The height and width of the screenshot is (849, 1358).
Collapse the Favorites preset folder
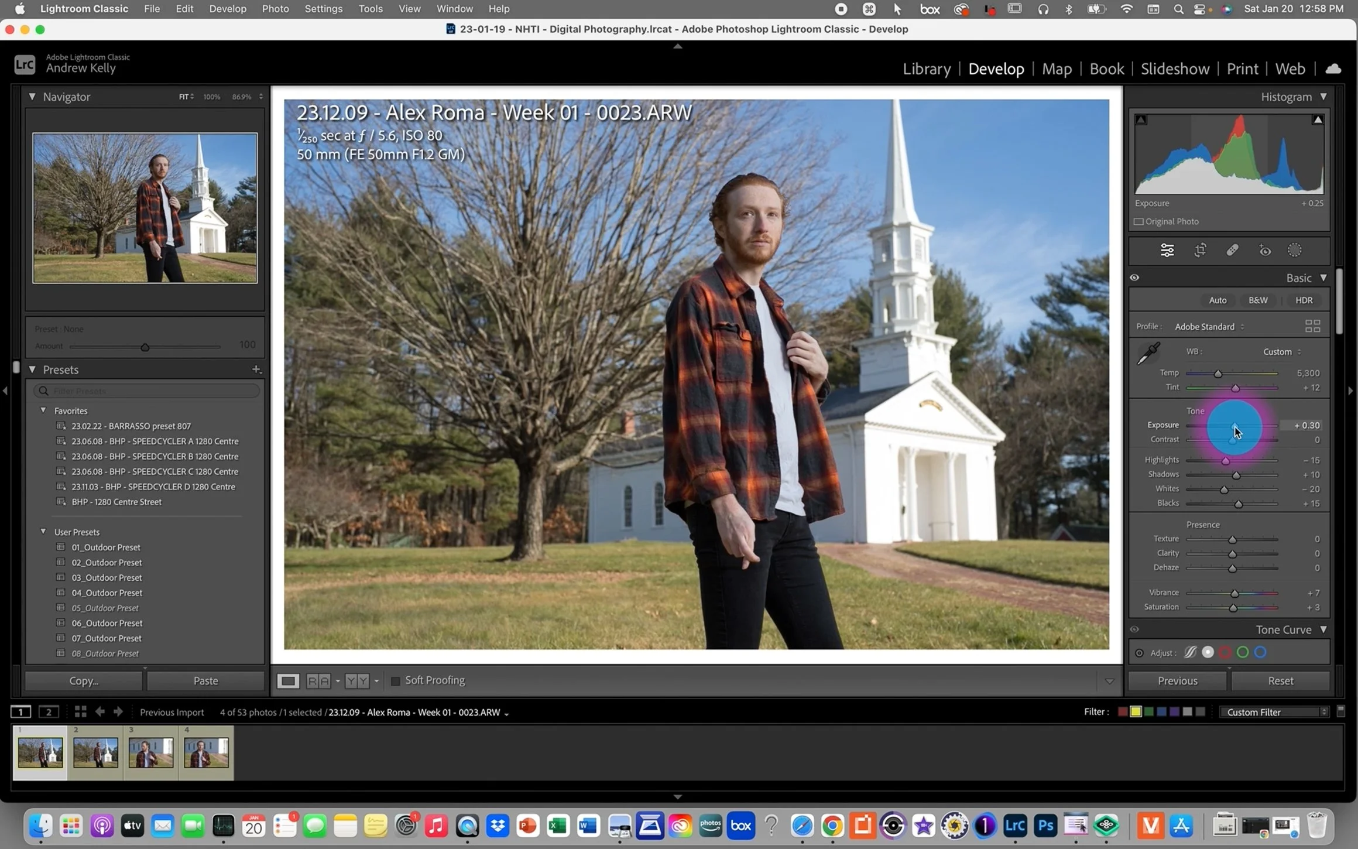43,410
